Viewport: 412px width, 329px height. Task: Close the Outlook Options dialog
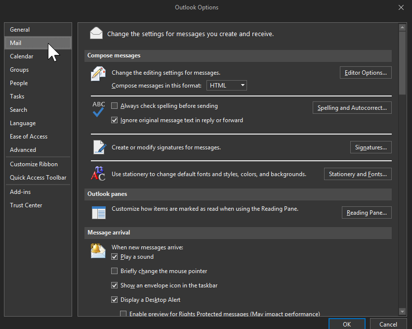pos(401,7)
